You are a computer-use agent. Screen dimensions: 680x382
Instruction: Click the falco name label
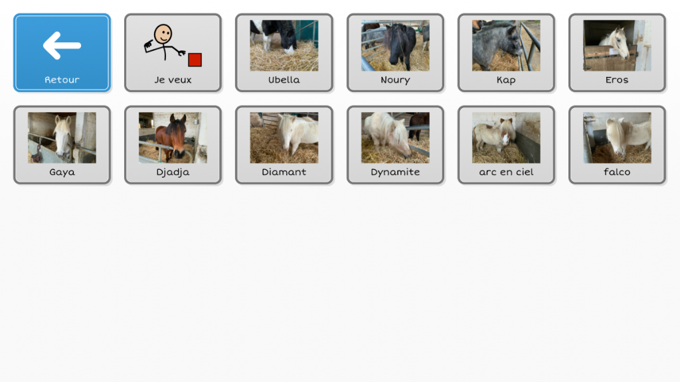tap(617, 172)
